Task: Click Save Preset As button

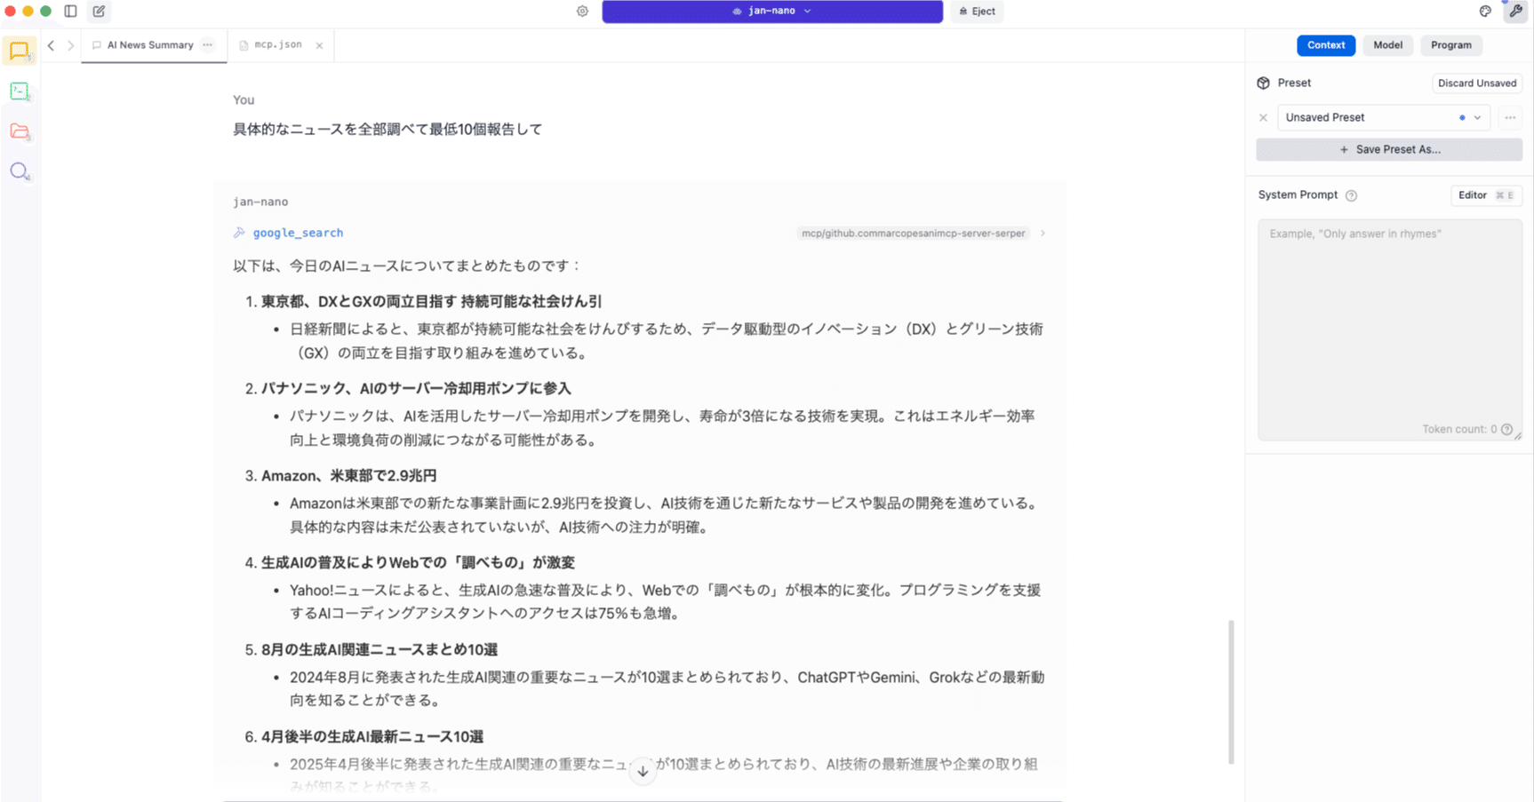Action: pos(1388,149)
